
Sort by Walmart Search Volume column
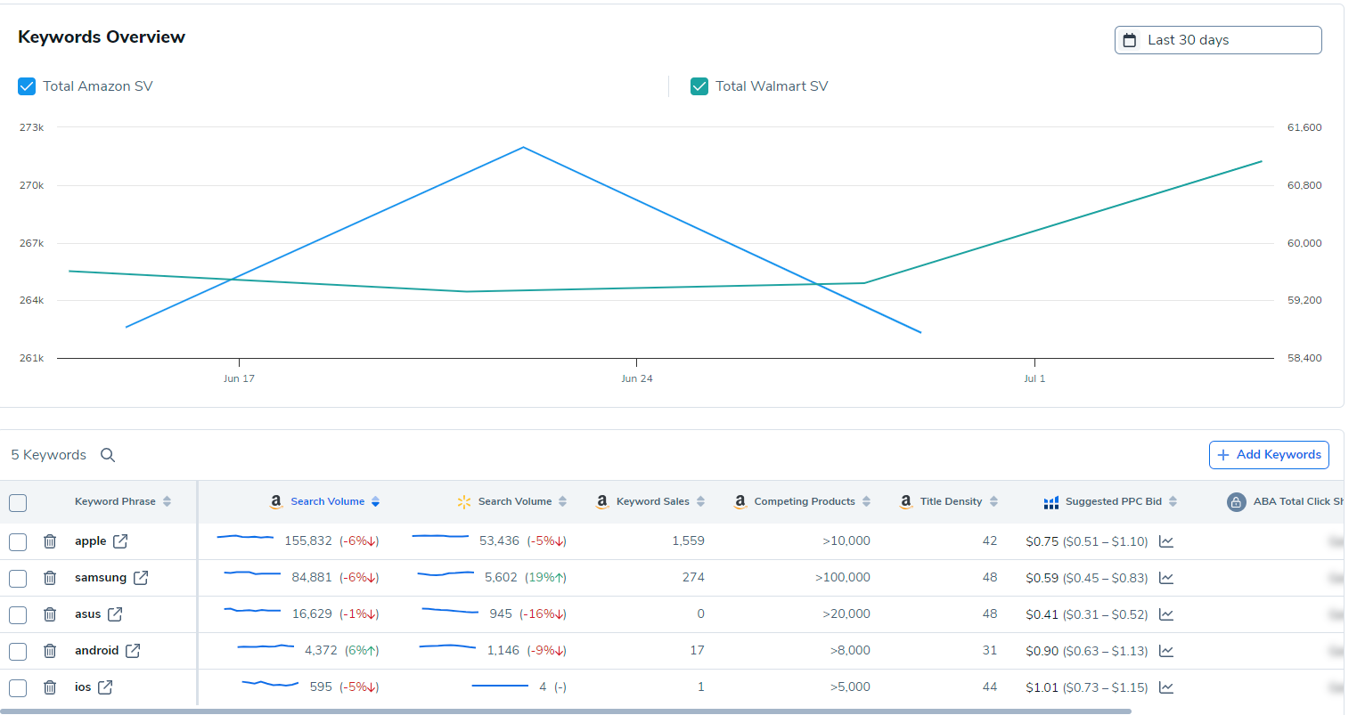[x=562, y=502]
